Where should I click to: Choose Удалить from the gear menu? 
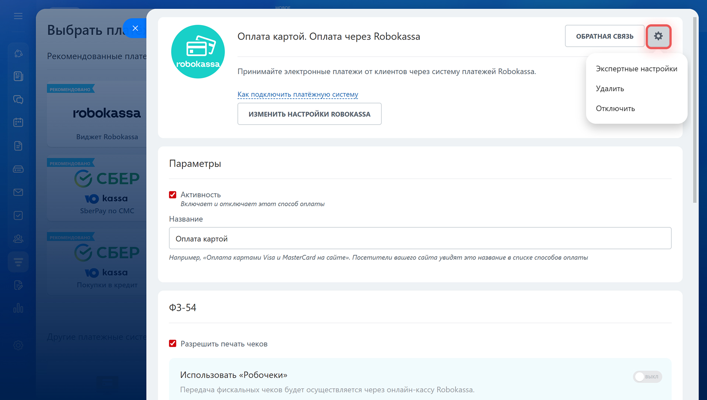click(610, 89)
